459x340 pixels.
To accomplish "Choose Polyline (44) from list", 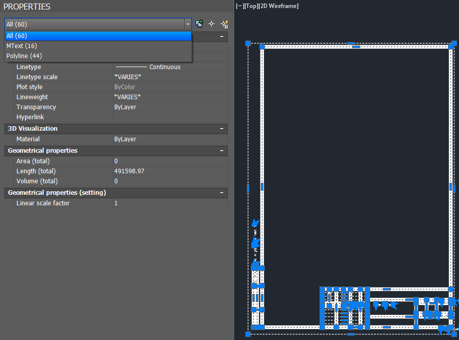I will [98, 56].
